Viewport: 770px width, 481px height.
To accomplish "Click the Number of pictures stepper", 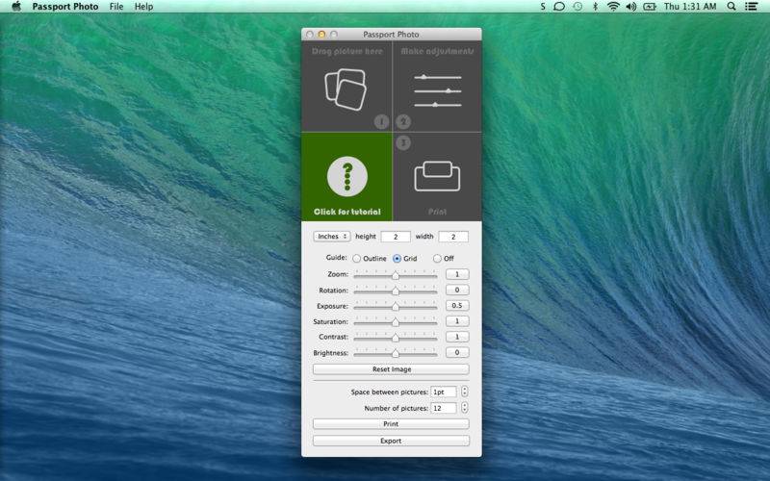I will 465,408.
